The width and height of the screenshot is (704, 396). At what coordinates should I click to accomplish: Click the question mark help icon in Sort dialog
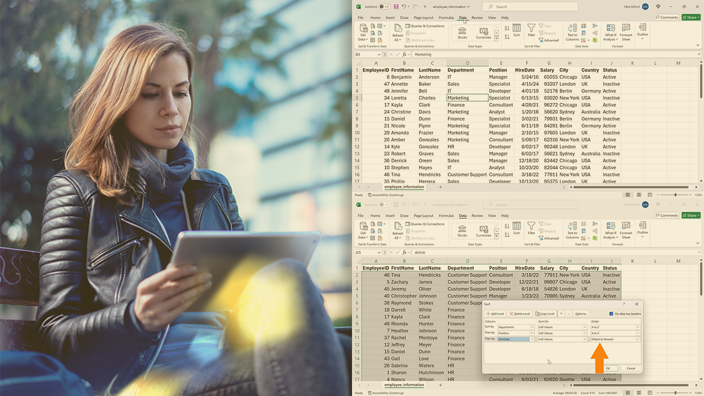click(624, 304)
